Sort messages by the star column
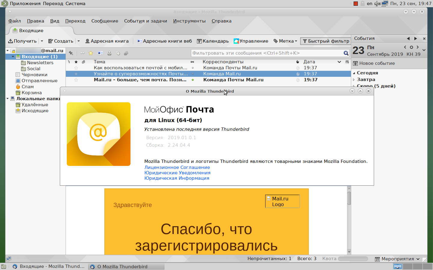This screenshot has height=270, width=433. click(x=76, y=62)
